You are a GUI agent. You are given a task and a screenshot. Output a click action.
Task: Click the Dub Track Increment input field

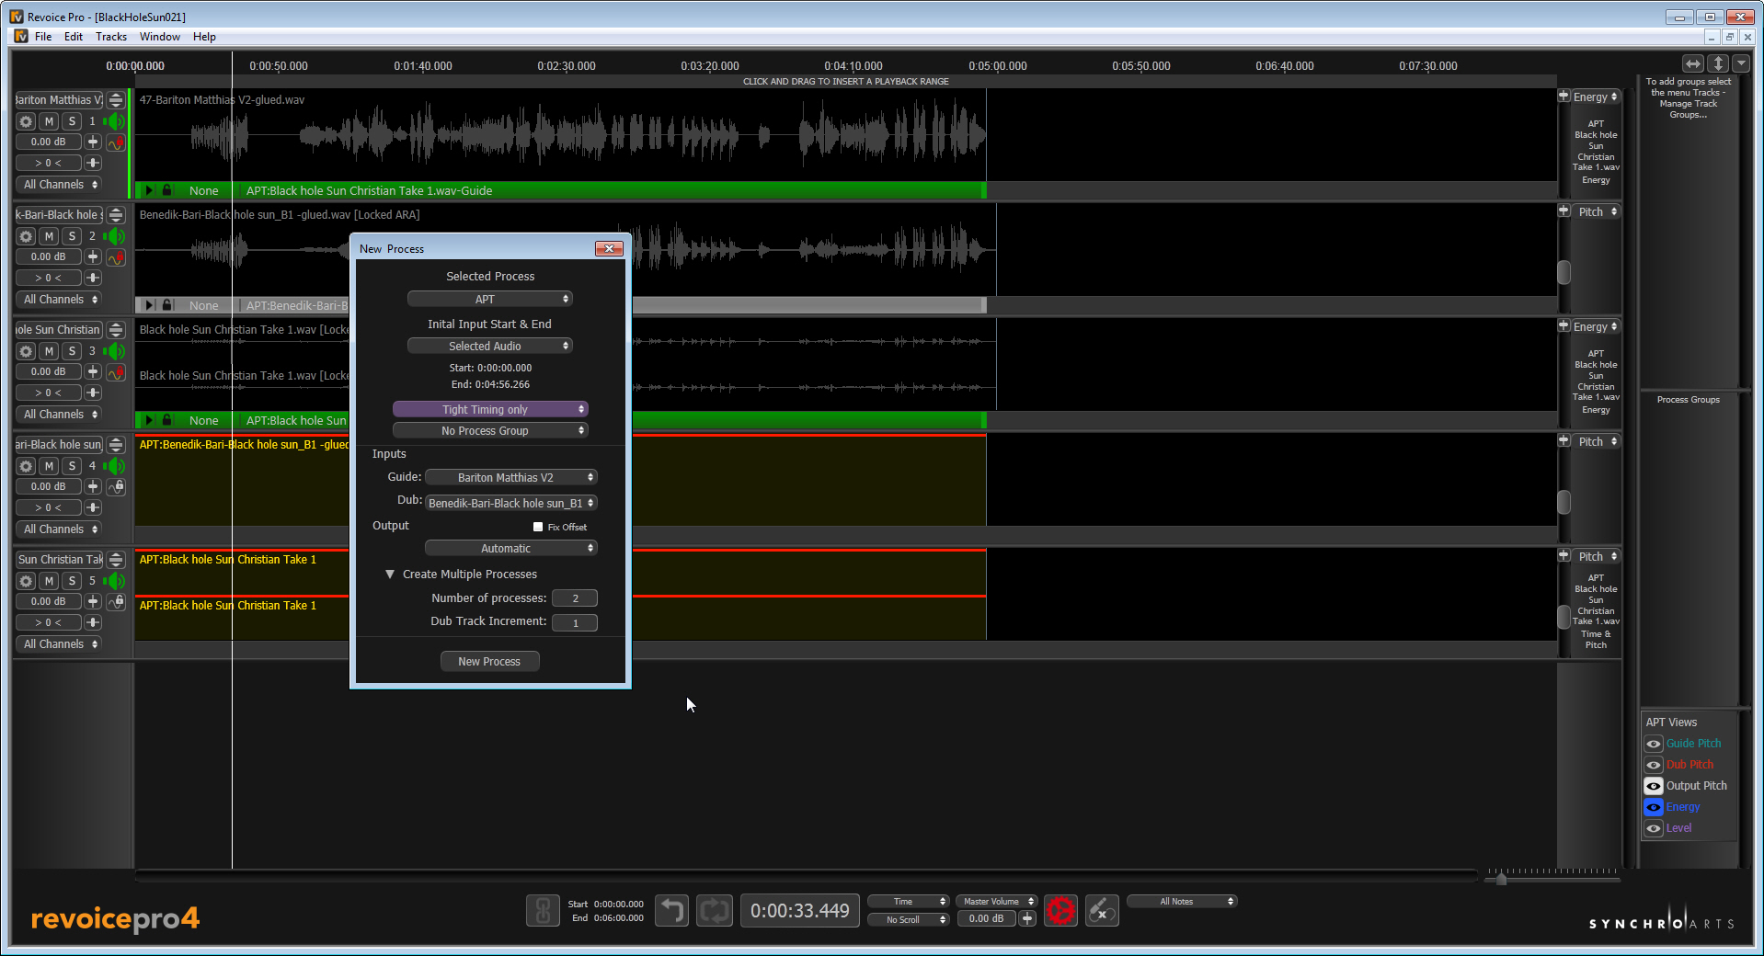(575, 622)
